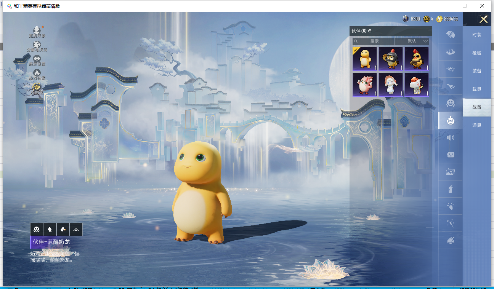This screenshot has width=494, height=289.
Task: Click the magic wand effects category
Action: point(450,223)
